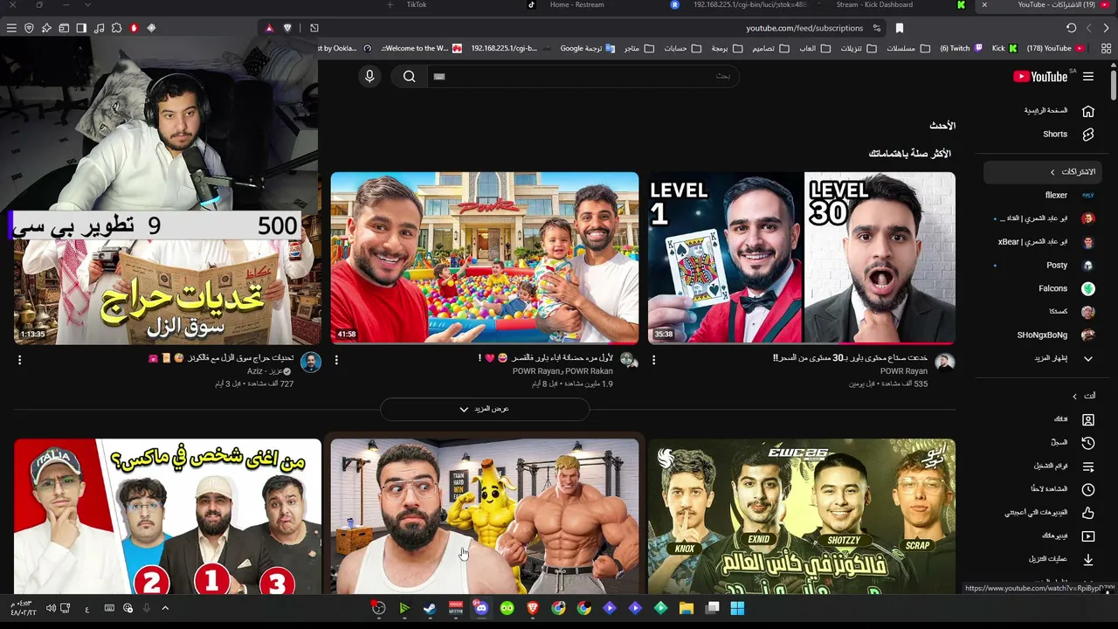This screenshot has height=629, width=1118.
Task: Open the Google ترجمة bookmark
Action: (x=588, y=49)
